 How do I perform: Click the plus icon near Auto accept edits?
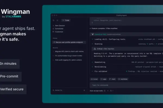[108, 91]
